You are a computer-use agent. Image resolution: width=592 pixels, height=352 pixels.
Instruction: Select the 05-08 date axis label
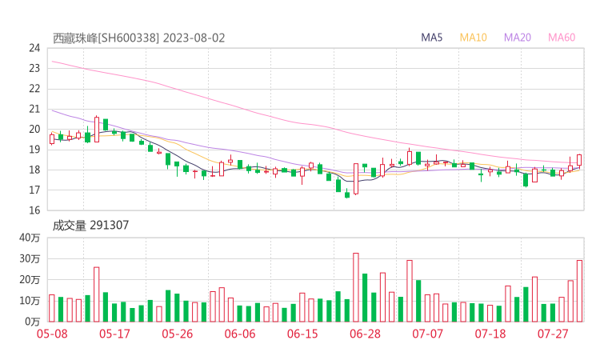point(52,334)
